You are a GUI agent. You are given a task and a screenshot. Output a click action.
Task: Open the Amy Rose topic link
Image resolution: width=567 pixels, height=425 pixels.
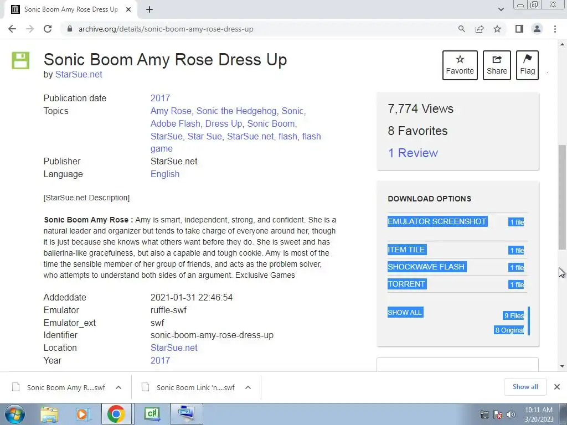pos(171,111)
